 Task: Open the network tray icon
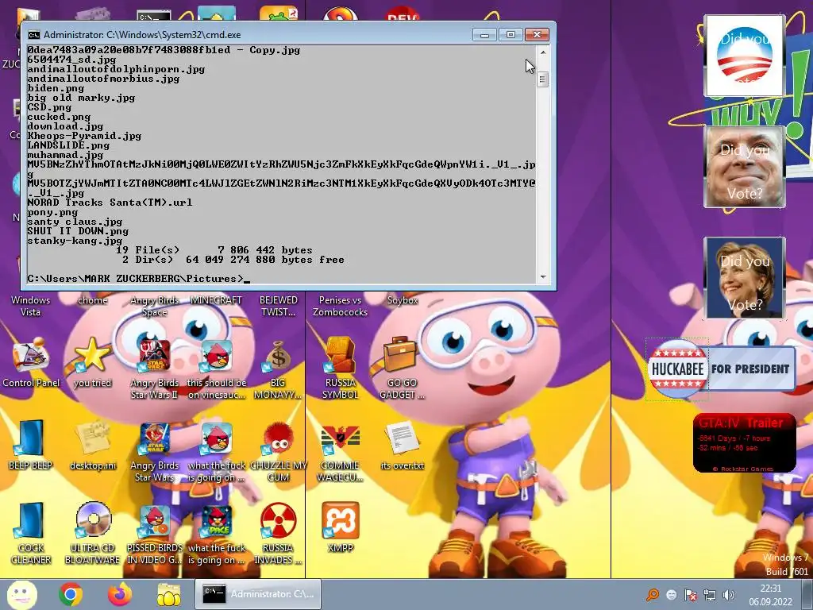coord(709,595)
